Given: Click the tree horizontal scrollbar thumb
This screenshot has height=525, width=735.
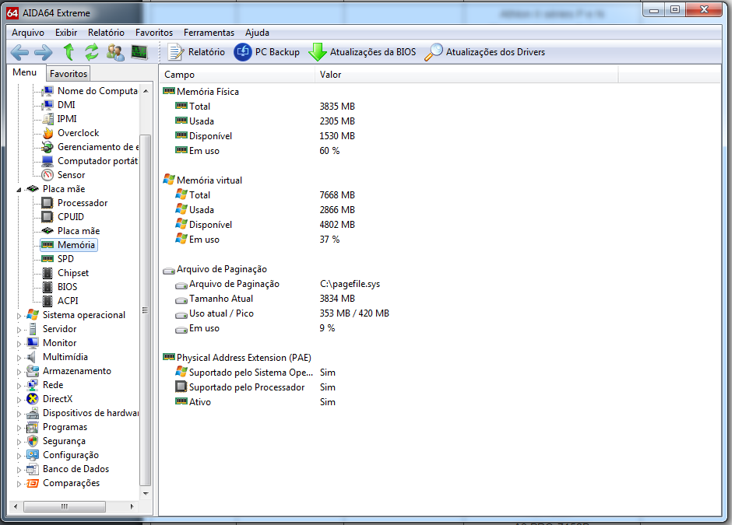Looking at the screenshot, I should 65,506.
